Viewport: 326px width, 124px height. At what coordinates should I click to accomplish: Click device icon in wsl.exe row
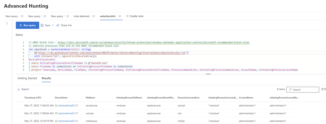pos(56,113)
